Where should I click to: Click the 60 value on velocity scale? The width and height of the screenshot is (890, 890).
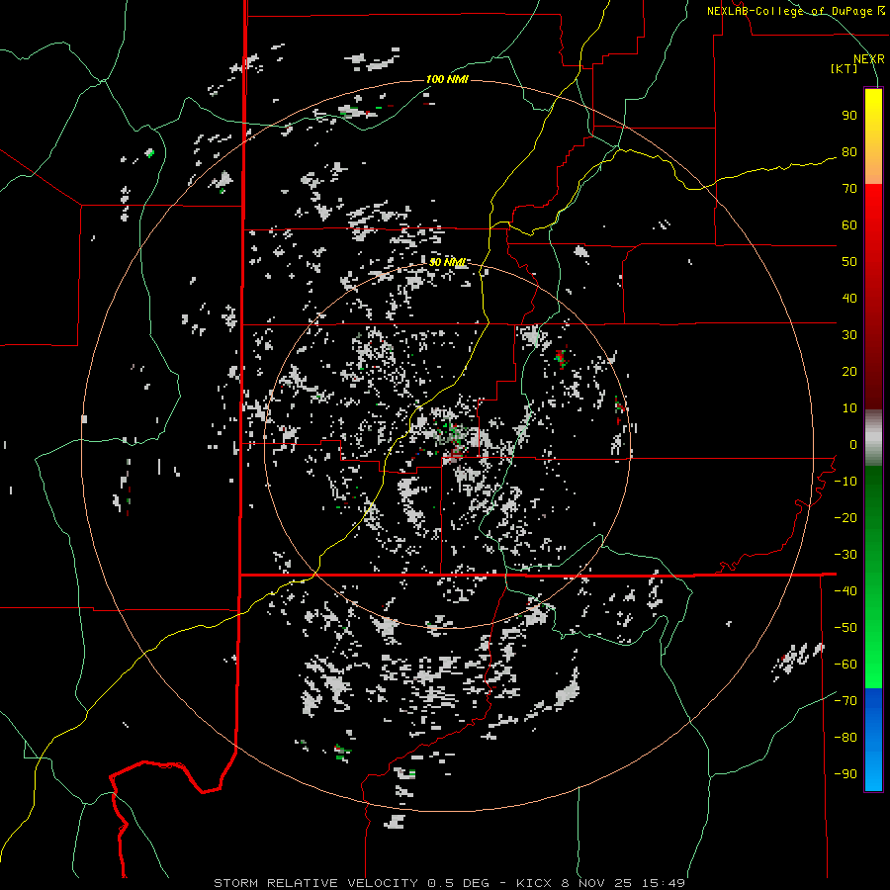pyautogui.click(x=849, y=225)
